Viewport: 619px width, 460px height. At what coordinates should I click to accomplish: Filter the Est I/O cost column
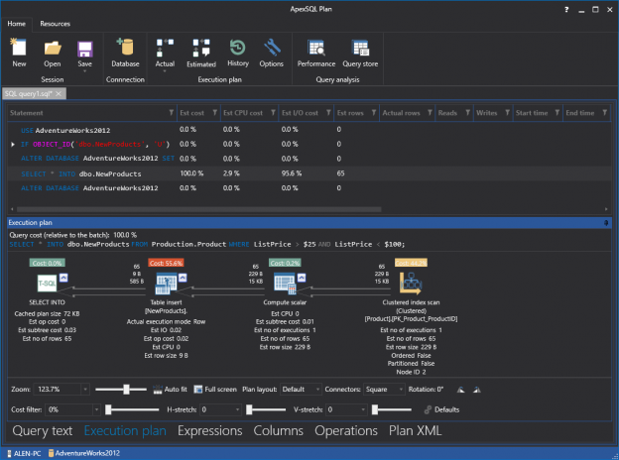click(328, 113)
